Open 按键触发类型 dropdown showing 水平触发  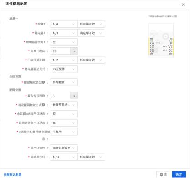click(63, 82)
